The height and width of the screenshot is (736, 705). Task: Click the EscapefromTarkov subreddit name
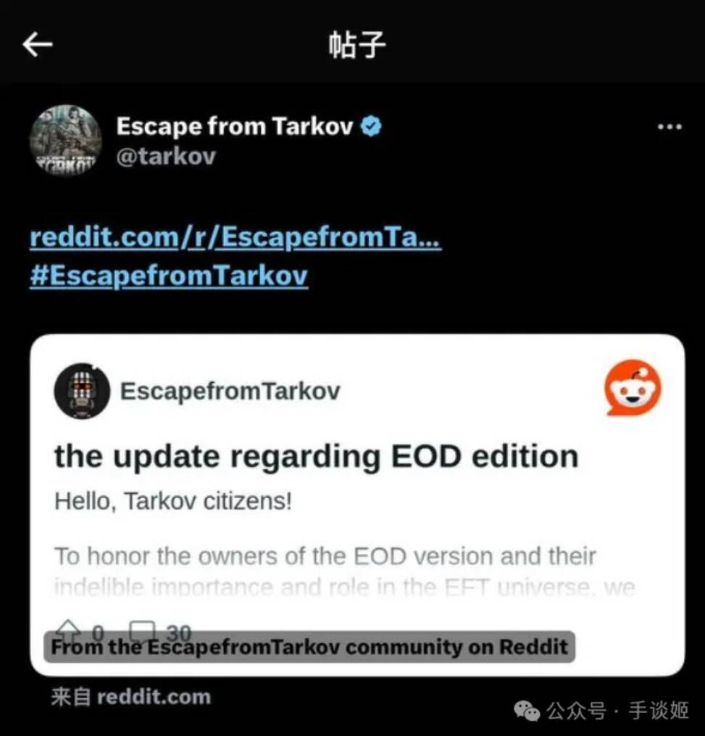point(230,391)
